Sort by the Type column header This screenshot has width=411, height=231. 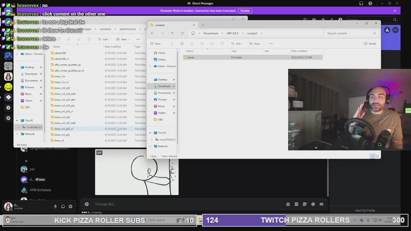pos(234,51)
